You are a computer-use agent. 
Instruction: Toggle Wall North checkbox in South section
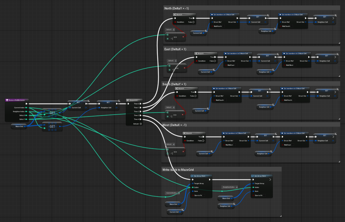pyautogui.click(x=294, y=100)
